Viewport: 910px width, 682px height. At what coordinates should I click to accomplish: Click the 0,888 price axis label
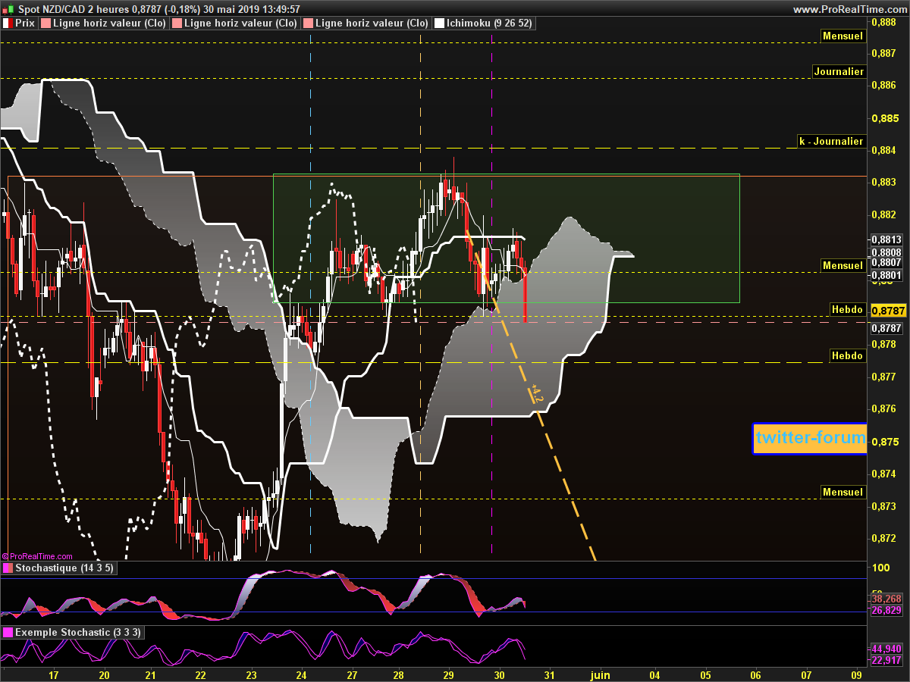click(x=883, y=22)
